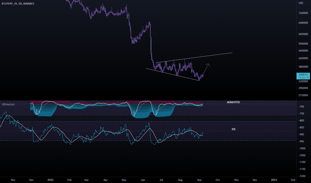Click the -1050 indicator axis value
Screen dimensions: 311x183
pyautogui.click(x=302, y=155)
